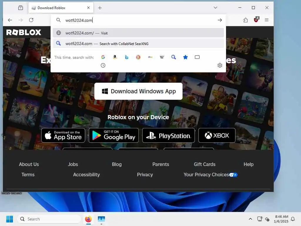
Task: Open the Privacy footer link
Action: click(145, 175)
